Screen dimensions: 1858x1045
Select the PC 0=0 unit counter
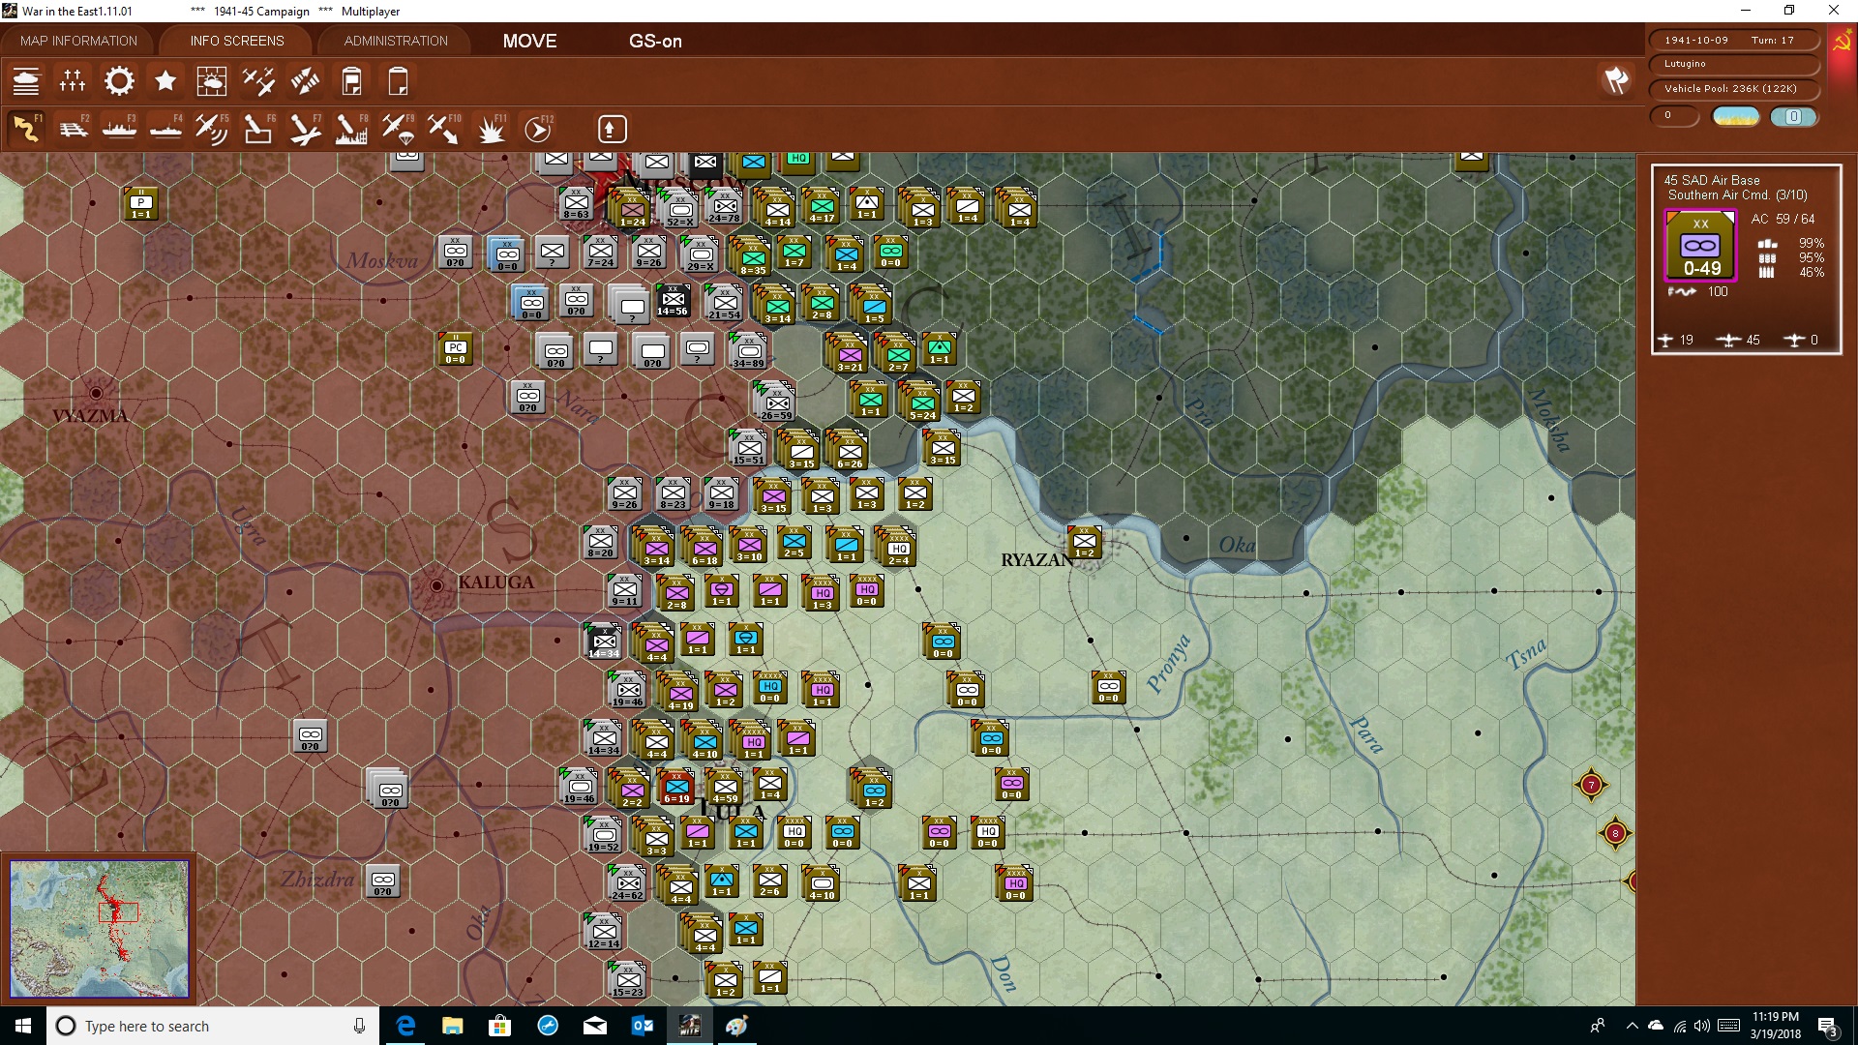[456, 349]
